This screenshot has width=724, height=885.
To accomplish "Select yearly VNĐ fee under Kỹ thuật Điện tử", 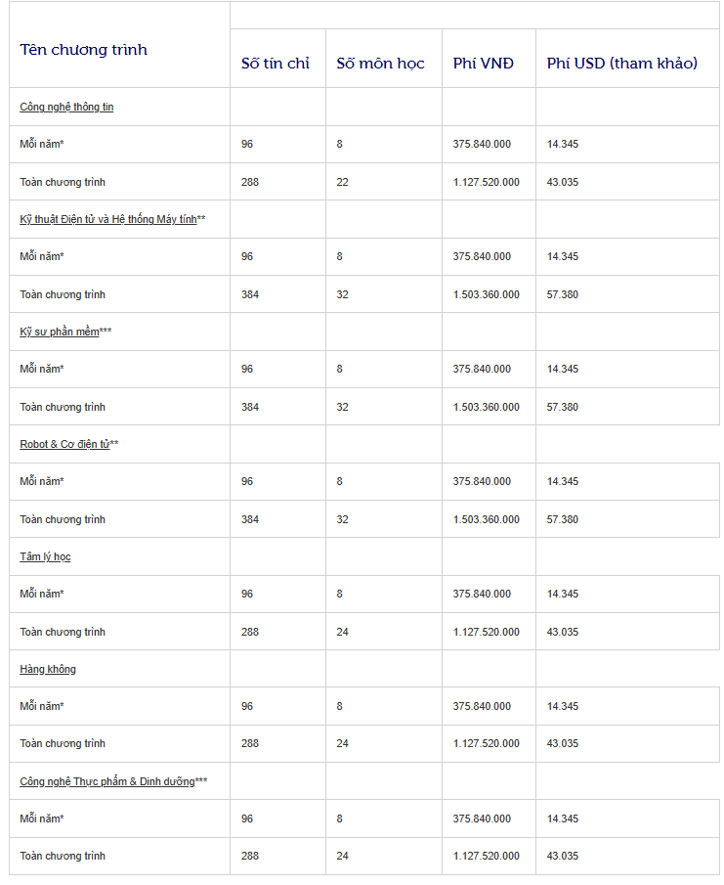I will 482,256.
